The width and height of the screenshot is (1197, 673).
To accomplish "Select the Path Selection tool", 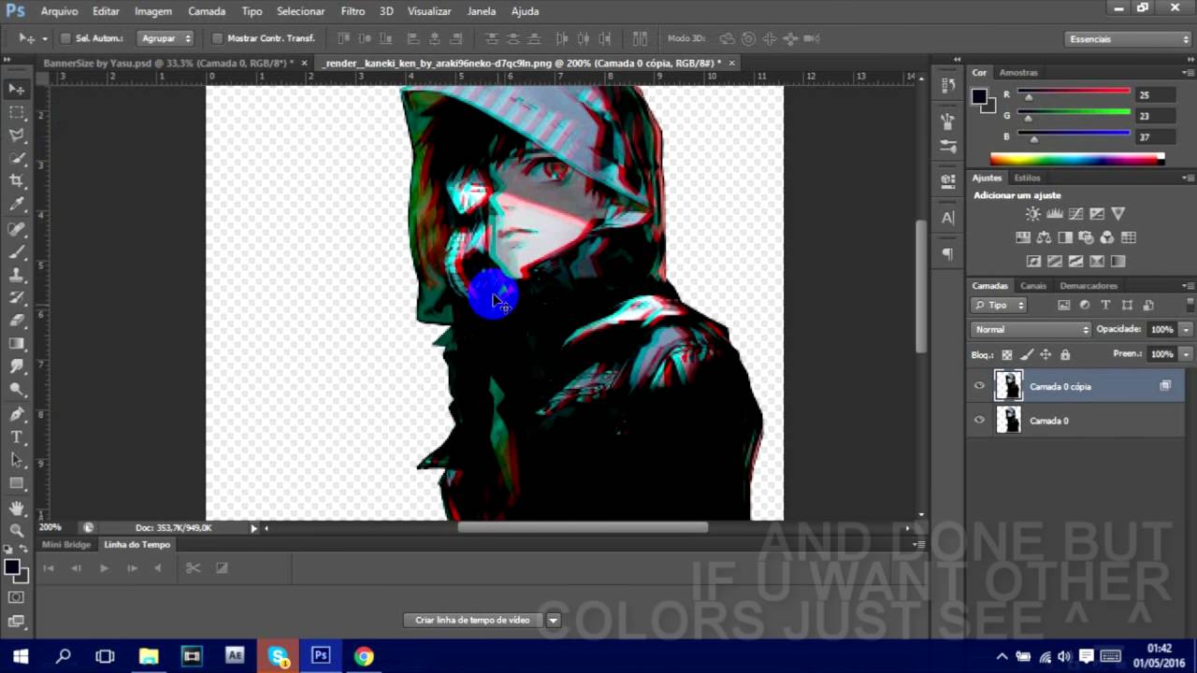I will tap(17, 460).
